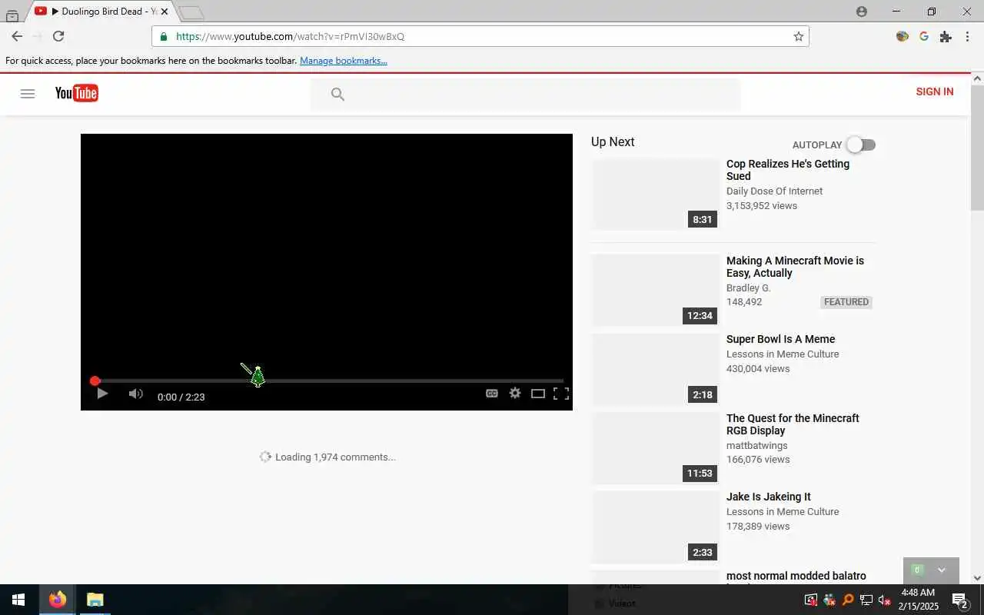Image resolution: width=984 pixels, height=615 pixels.
Task: Select the Super Bowl Is A Meme thumbnail
Action: point(655,369)
